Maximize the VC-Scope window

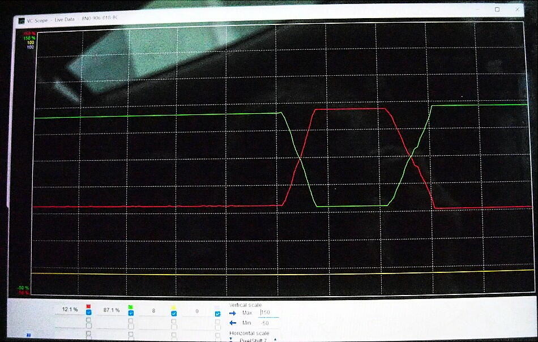[x=497, y=10]
